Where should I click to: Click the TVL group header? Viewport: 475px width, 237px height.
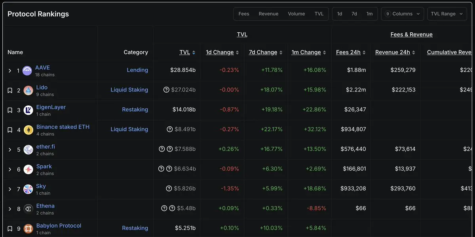click(242, 35)
